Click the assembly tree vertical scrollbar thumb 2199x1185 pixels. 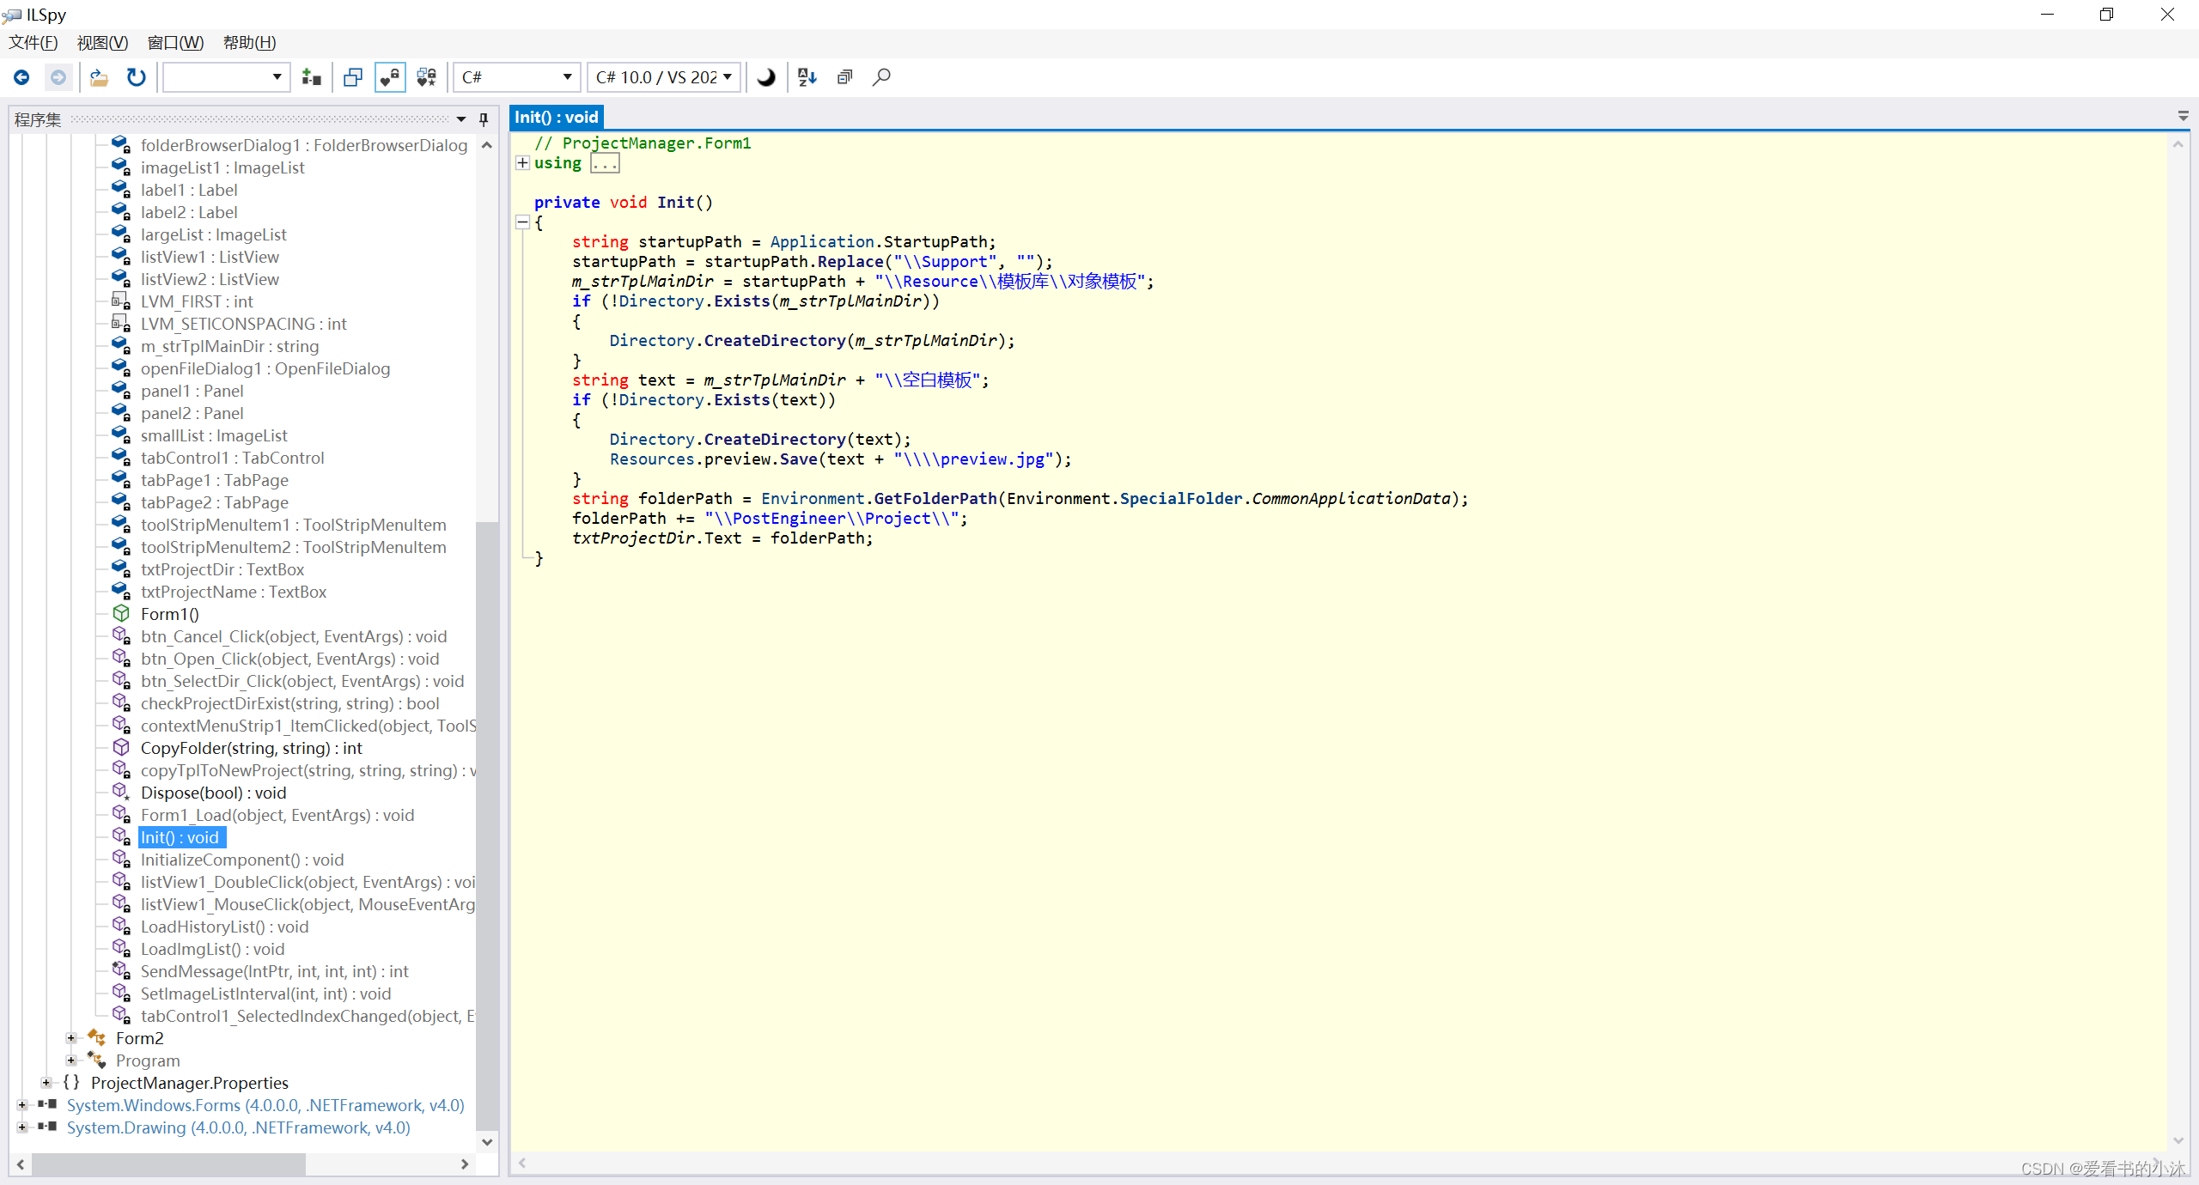coord(487,824)
